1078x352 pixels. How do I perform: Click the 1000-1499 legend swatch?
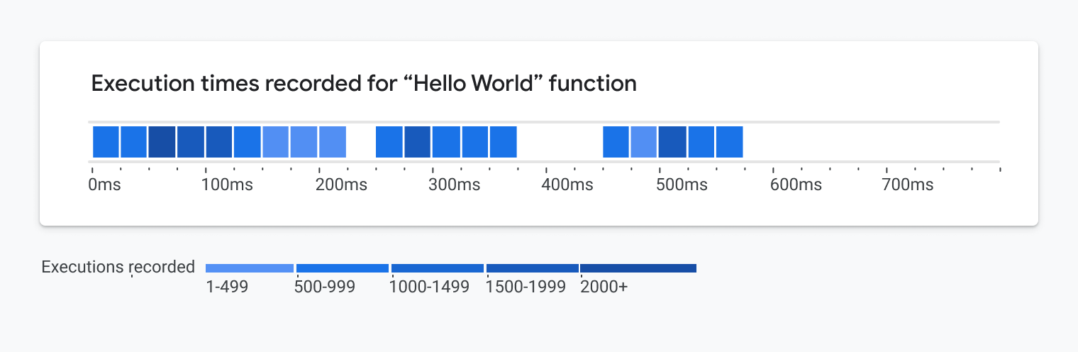tap(438, 268)
